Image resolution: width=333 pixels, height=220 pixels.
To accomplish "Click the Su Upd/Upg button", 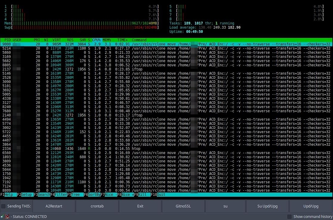I will [267, 206].
